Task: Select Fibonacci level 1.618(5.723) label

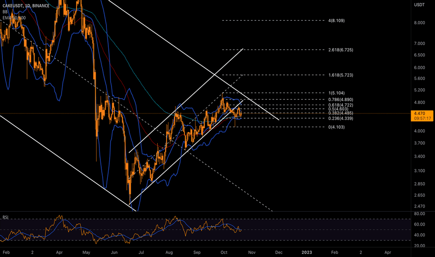Action: point(341,75)
